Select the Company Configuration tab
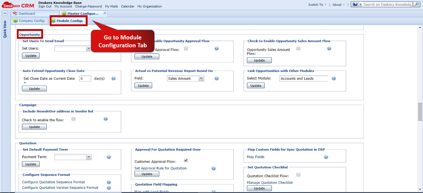This screenshot has height=193, width=423. (x=30, y=21)
